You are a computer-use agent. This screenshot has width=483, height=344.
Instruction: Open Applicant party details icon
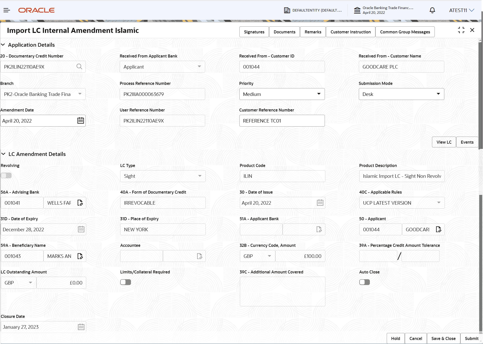438,230
